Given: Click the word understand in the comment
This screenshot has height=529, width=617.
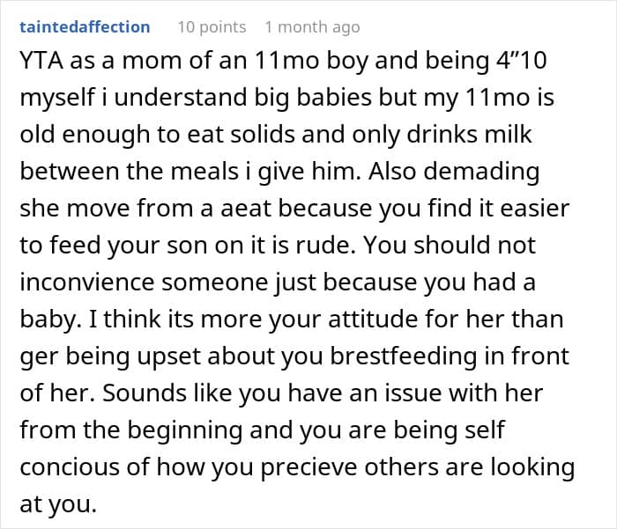Looking at the screenshot, I should (x=180, y=98).
